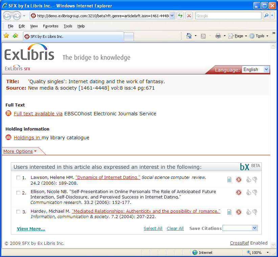Open recent pages dropdown beside Forward button
Viewport: 278px width, 257px height.
point(24,16)
